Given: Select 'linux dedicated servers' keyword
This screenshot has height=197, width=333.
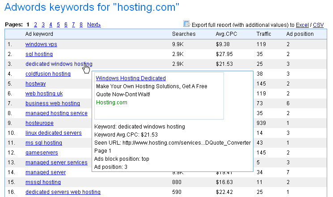Looking at the screenshot, I should point(53,133).
